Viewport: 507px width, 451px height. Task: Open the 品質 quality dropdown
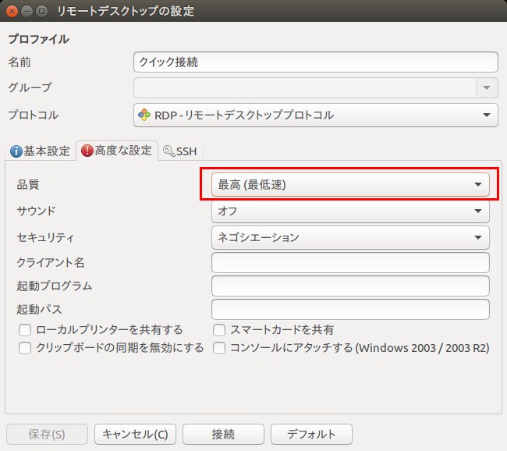[350, 184]
